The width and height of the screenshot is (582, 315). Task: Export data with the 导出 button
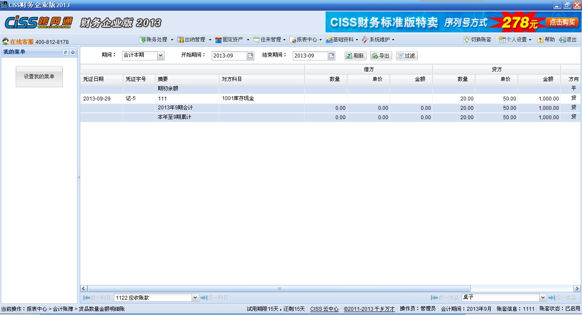(x=381, y=56)
